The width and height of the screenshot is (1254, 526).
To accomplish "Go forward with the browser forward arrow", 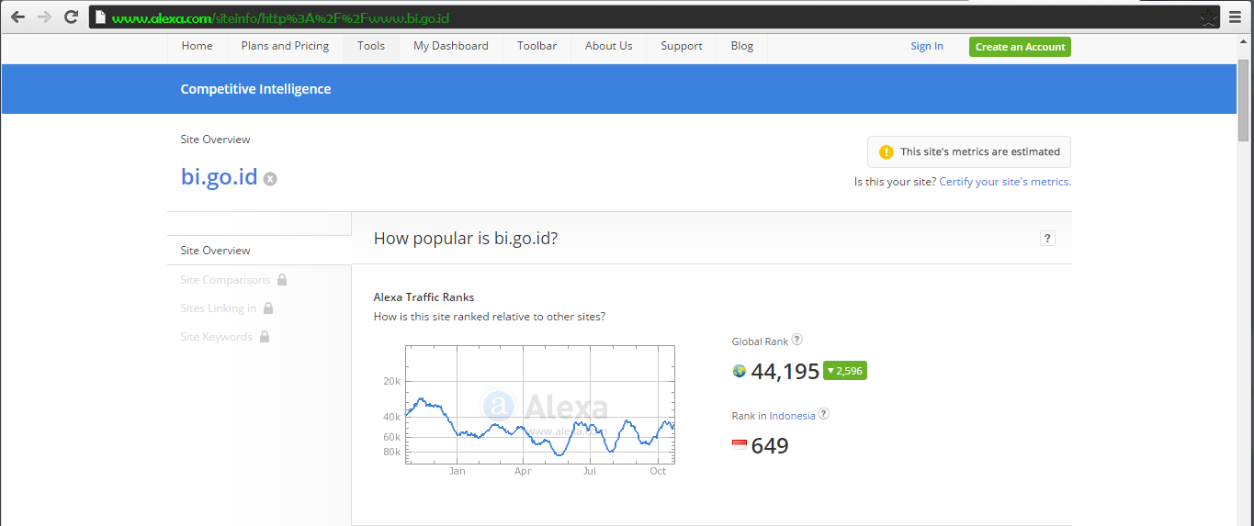I will 44,17.
